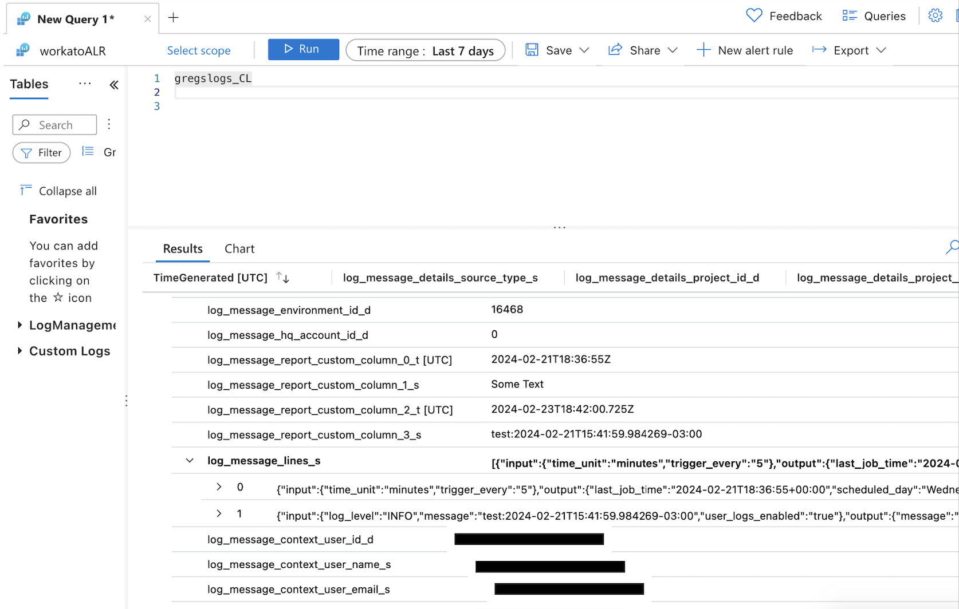Open the Tables ellipsis options menu
This screenshot has width=959, height=609.
point(85,84)
